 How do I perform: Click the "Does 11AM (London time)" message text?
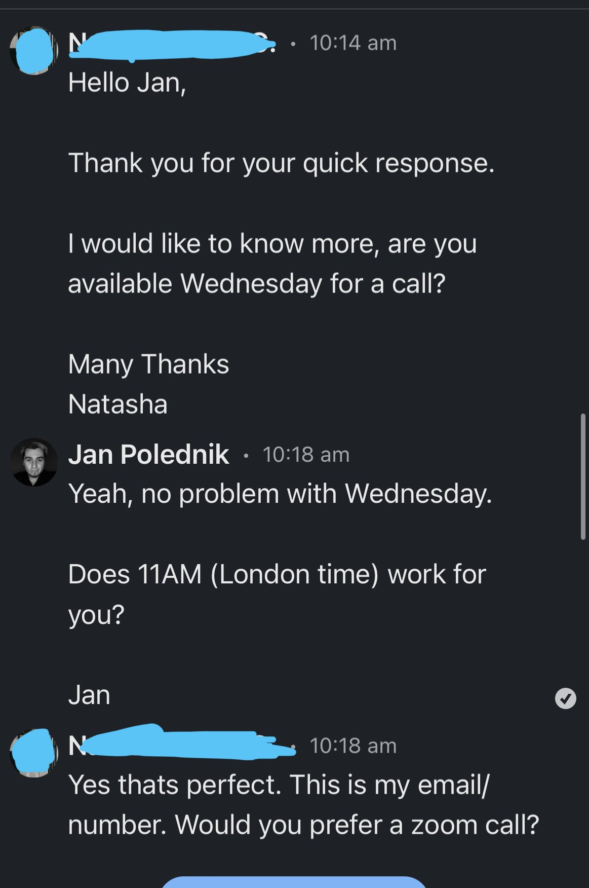277,575
